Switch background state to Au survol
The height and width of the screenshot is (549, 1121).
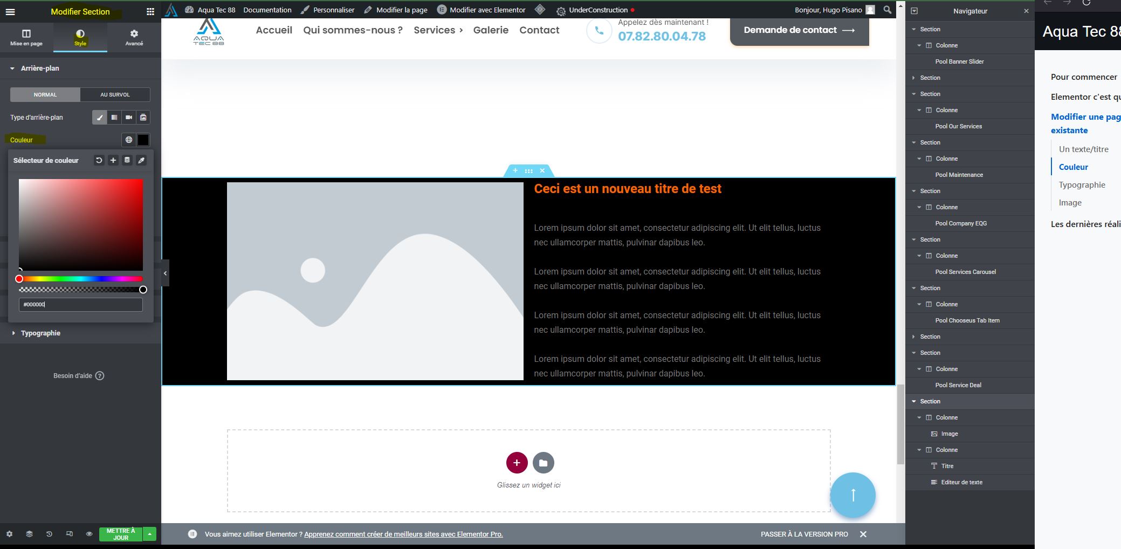[115, 95]
